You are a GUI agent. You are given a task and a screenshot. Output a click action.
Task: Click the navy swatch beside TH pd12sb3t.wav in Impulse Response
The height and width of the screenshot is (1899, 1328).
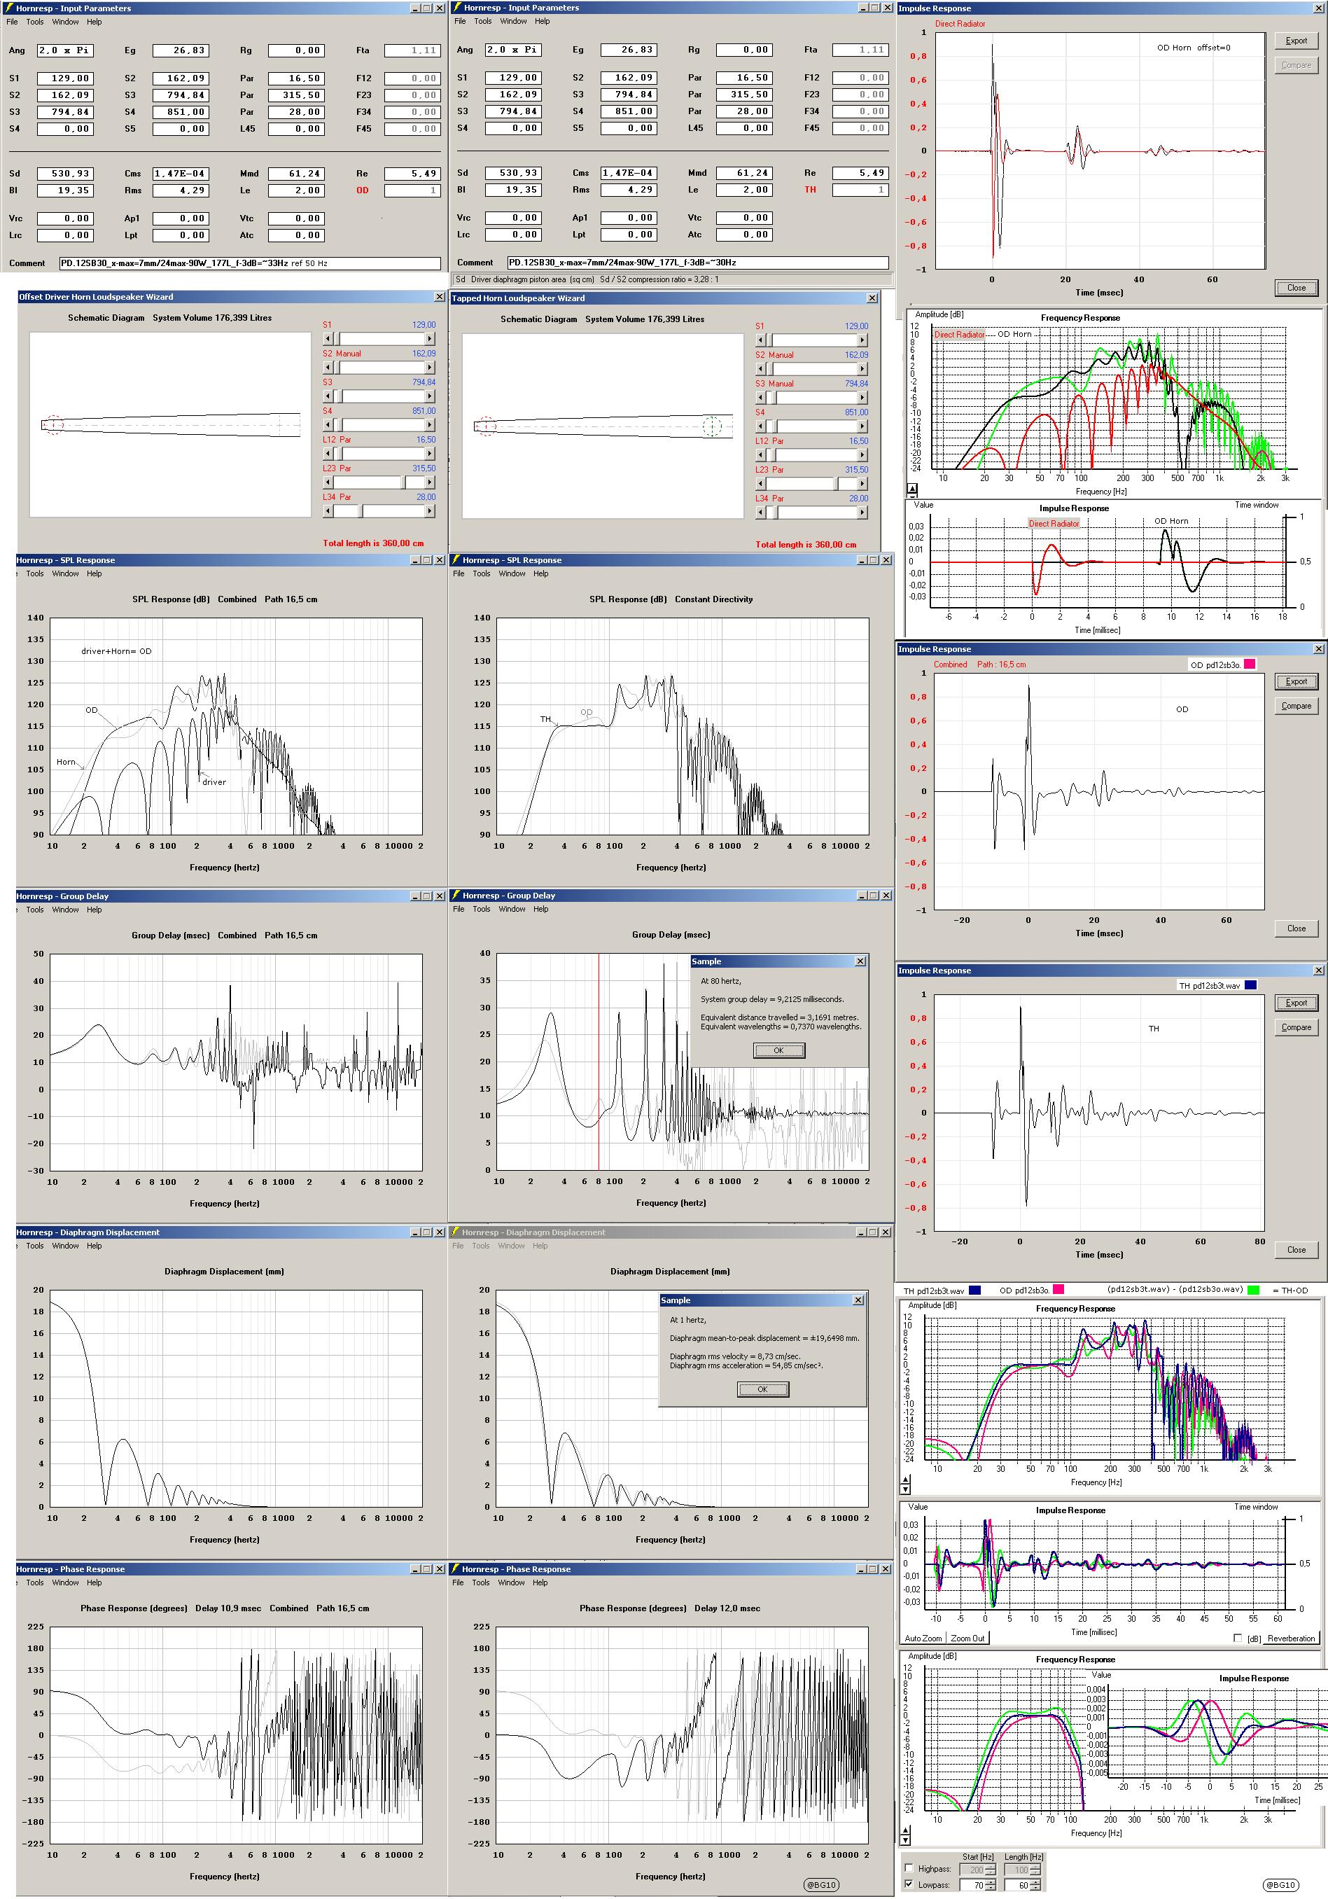point(1250,985)
